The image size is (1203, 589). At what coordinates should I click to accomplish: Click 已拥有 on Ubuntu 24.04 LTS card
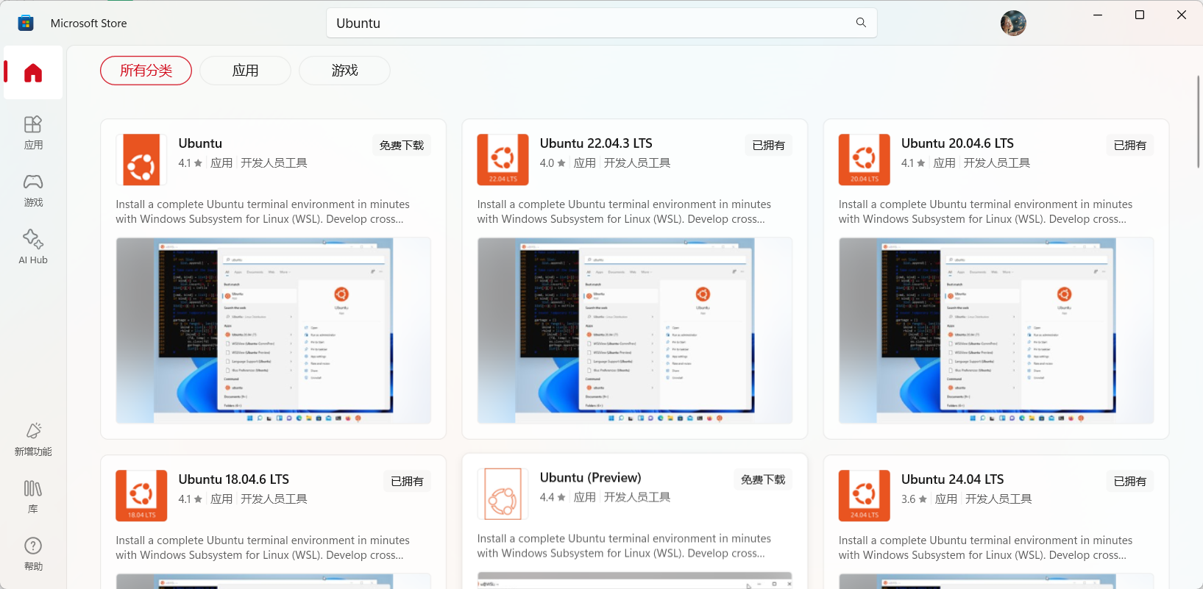coord(1129,482)
